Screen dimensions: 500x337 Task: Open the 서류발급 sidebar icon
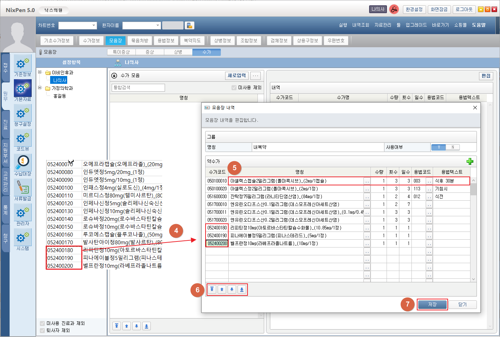coord(23,189)
